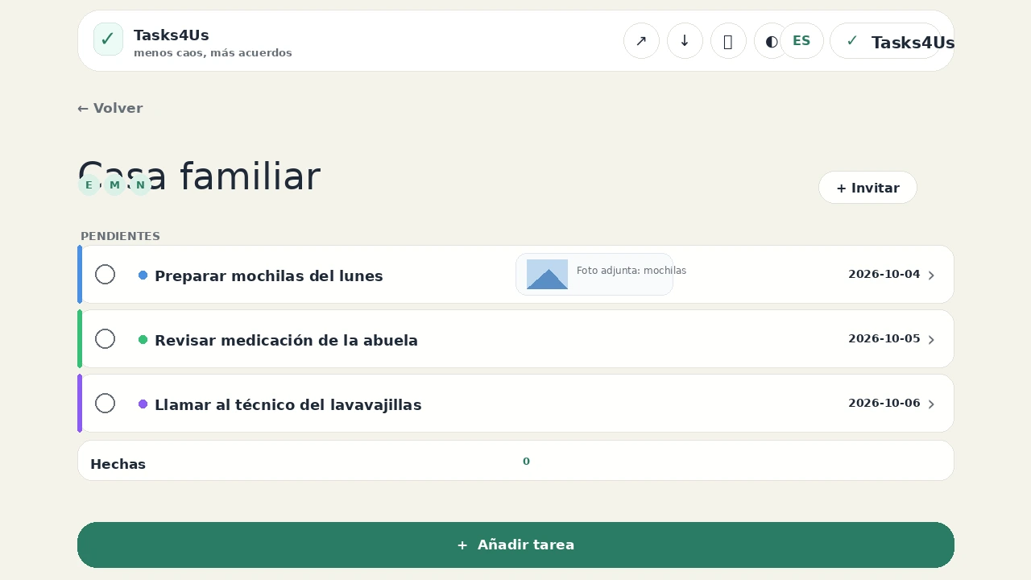Click the due date 2026-10-05
Screen dimensions: 1031x580
pos(884,339)
